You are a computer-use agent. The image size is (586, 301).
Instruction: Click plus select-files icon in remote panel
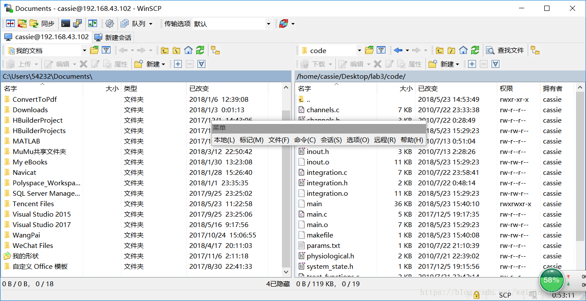click(472, 64)
